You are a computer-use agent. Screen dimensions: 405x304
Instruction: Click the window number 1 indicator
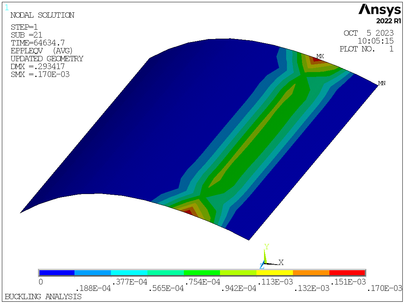[7, 7]
